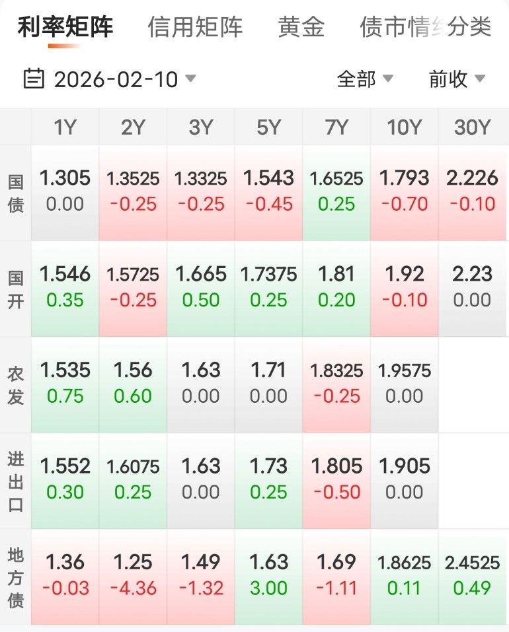Switch to the 信用矩阵 tab

(x=195, y=27)
